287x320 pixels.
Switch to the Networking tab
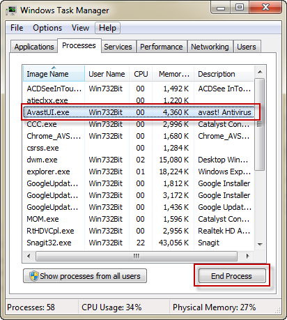[x=210, y=47]
